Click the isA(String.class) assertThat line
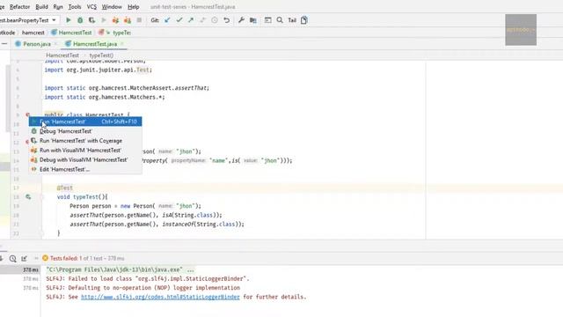563x317 pixels. tap(146, 215)
